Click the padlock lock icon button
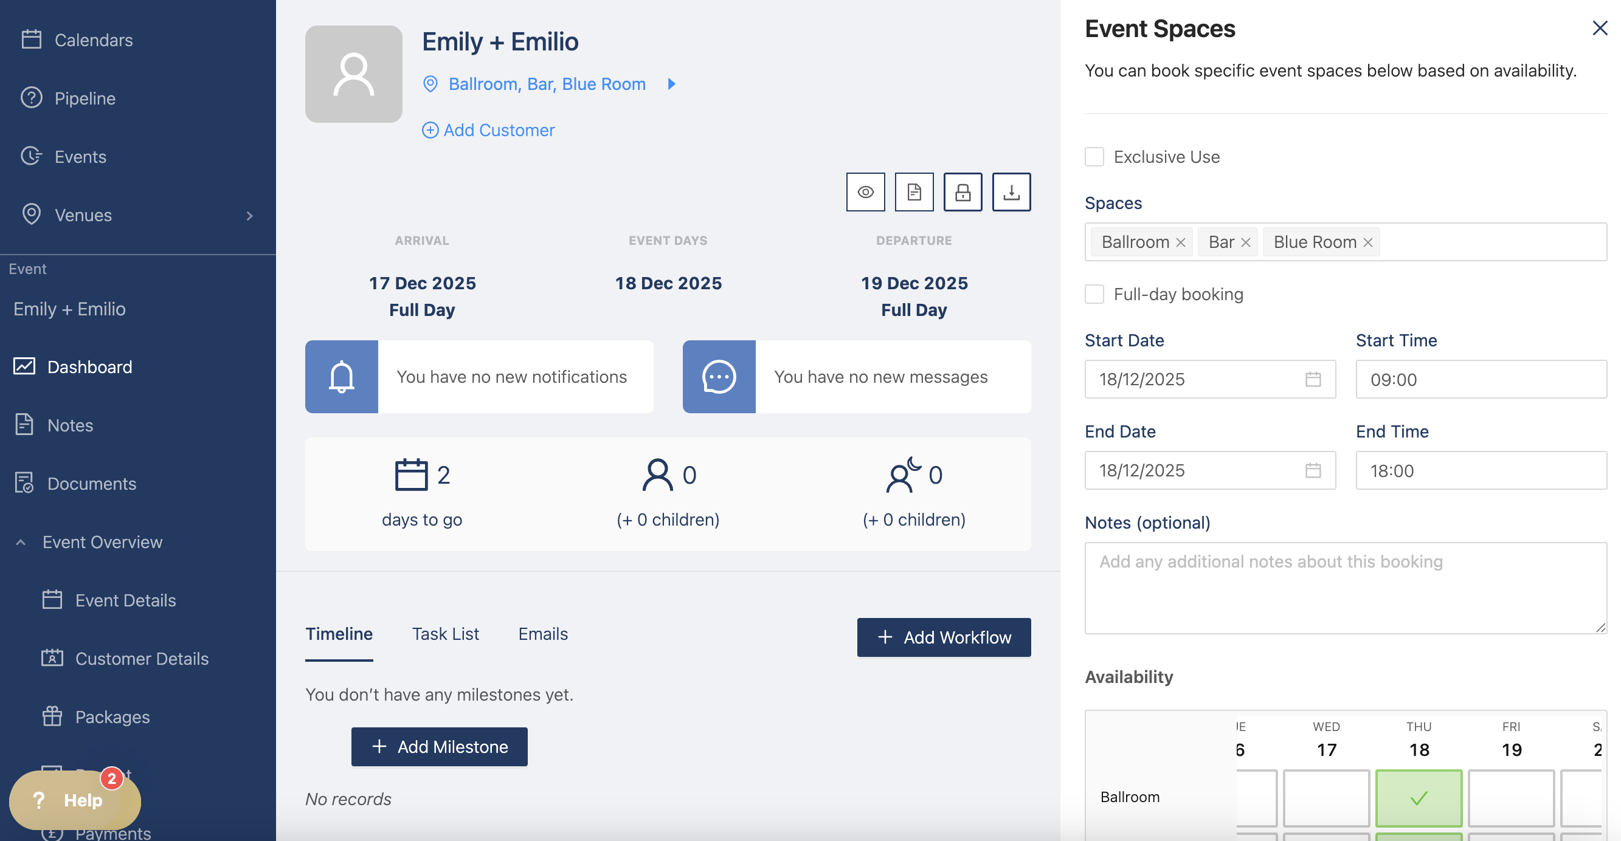This screenshot has height=841, width=1621. [x=962, y=192]
